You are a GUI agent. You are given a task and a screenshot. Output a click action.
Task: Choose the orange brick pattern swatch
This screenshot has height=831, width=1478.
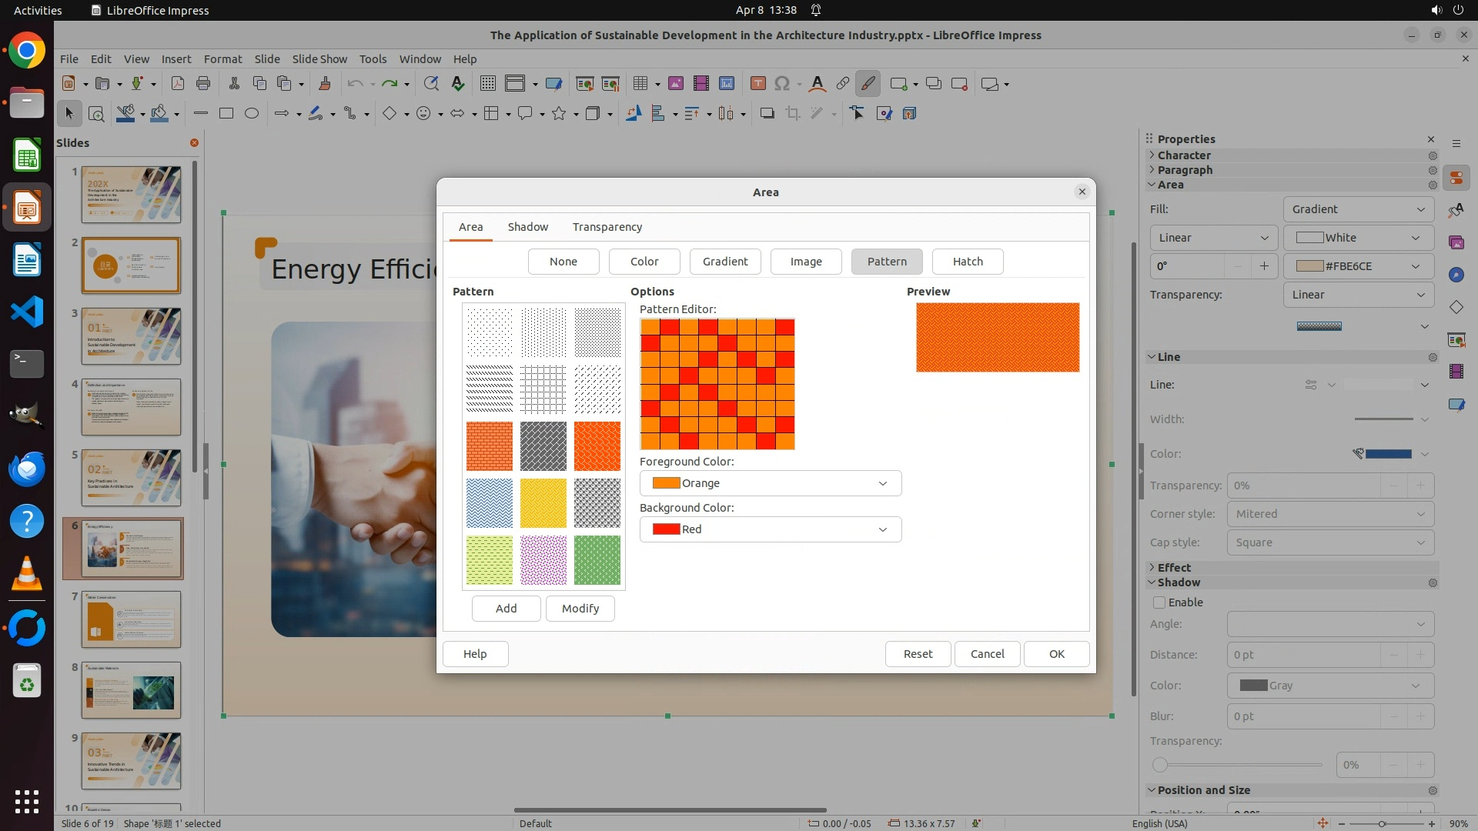489,446
